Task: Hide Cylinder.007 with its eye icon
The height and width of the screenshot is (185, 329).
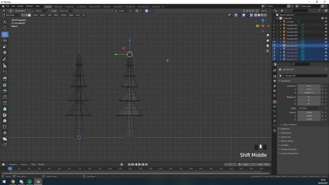Action: click(x=326, y=46)
